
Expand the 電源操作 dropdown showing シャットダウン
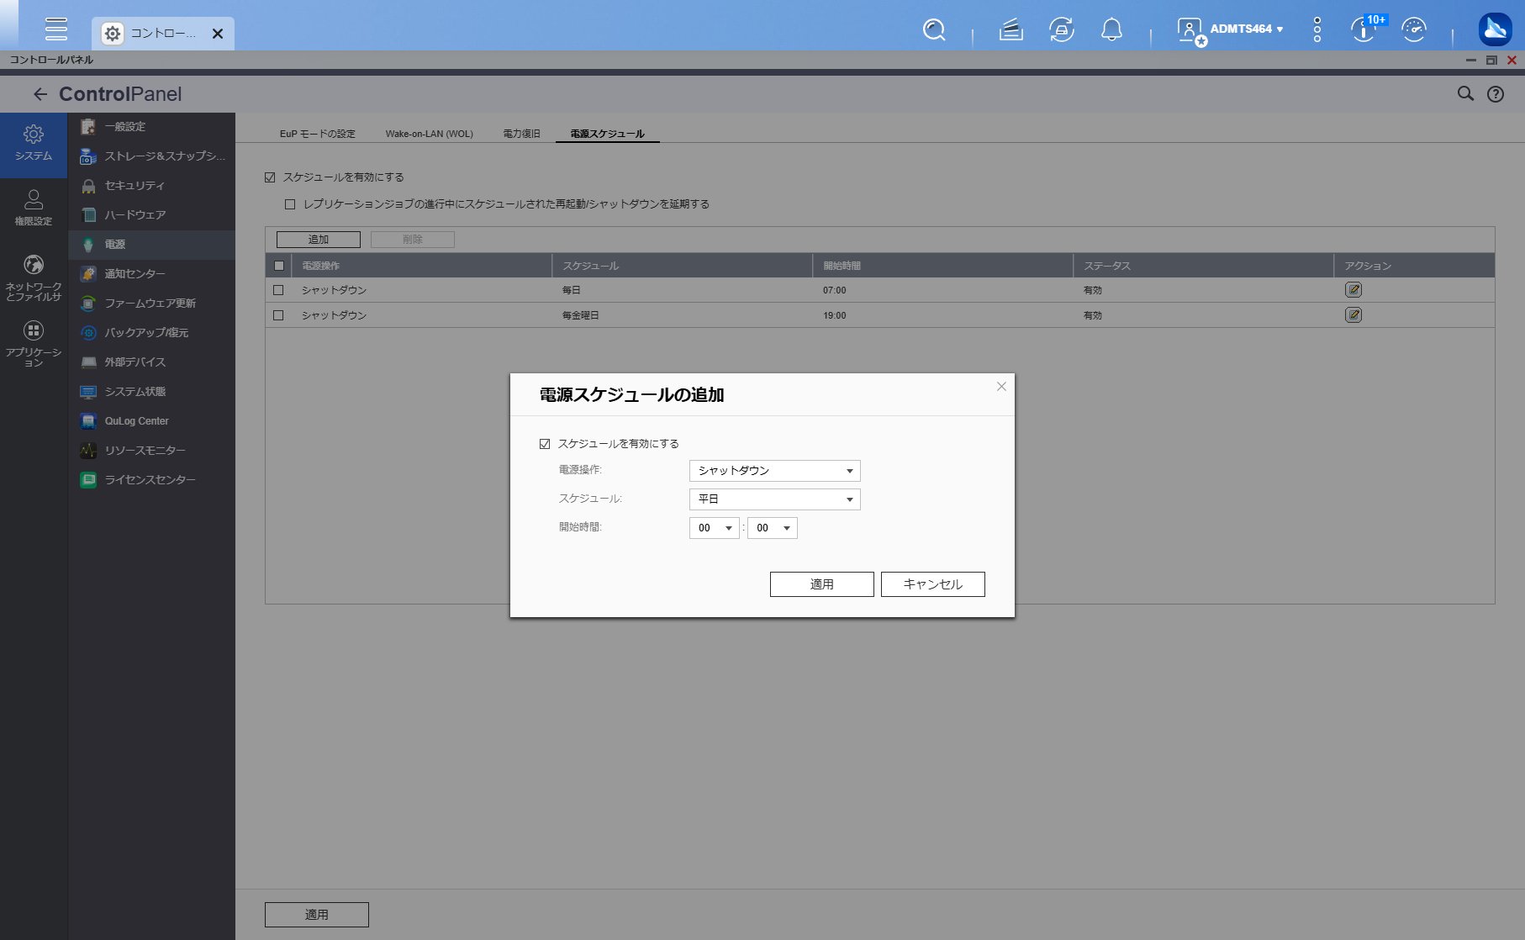coord(774,471)
